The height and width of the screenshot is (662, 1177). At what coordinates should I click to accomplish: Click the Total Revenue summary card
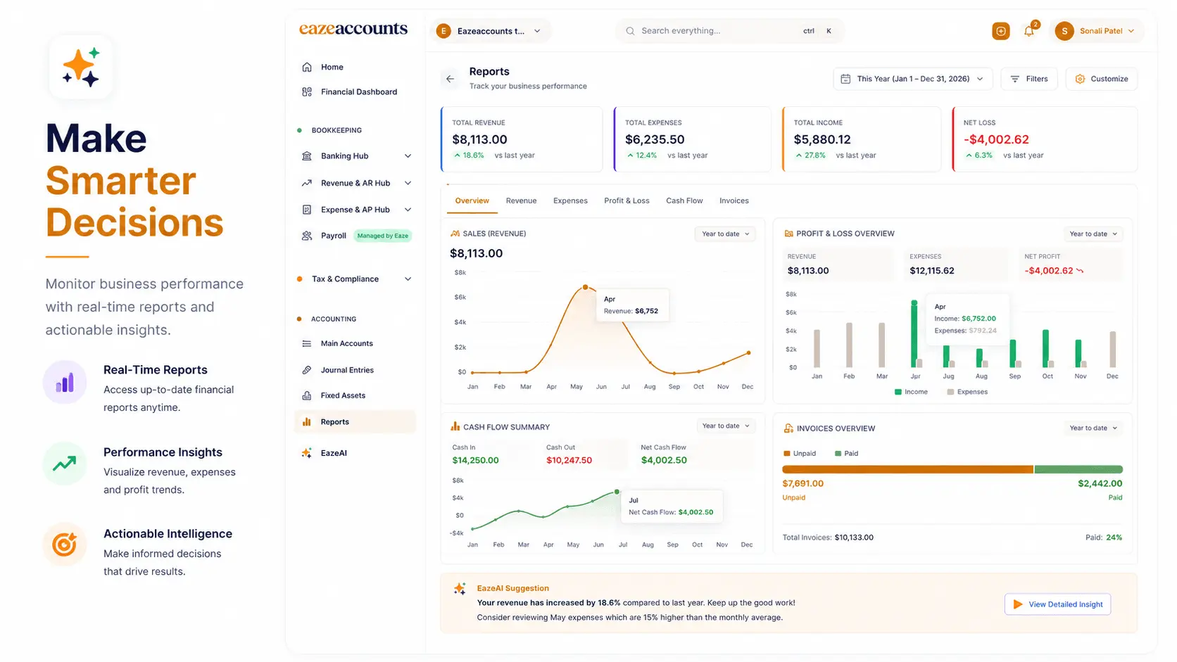[522, 139]
